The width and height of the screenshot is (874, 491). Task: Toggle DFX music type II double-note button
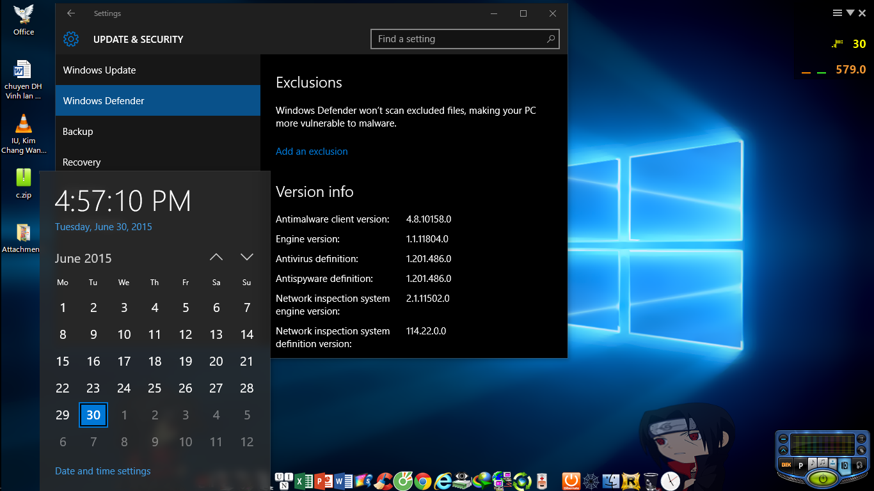point(823,463)
